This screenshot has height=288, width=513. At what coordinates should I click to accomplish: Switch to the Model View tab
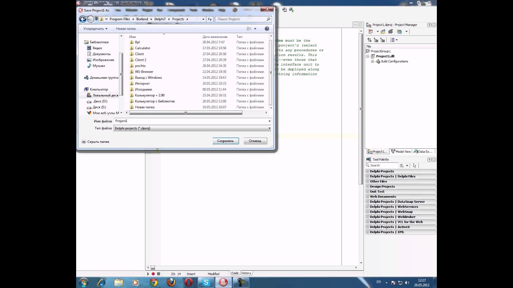coord(401,152)
